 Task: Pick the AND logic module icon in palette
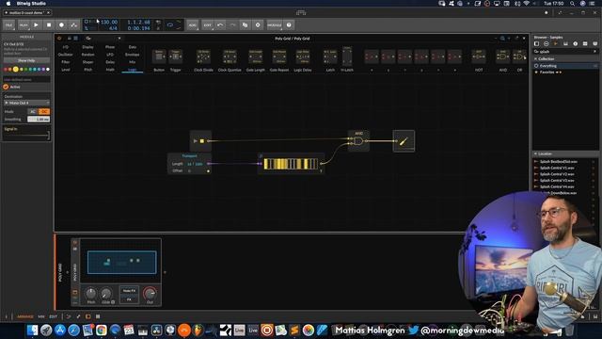503,56
